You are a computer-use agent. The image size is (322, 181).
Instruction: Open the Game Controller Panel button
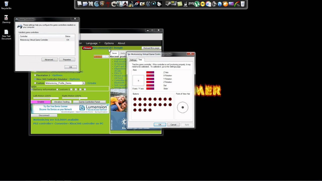89,102
